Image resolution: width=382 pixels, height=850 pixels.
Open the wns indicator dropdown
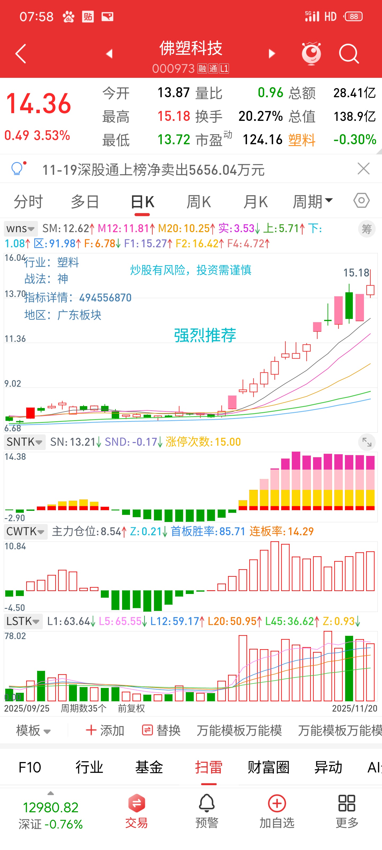[21, 228]
